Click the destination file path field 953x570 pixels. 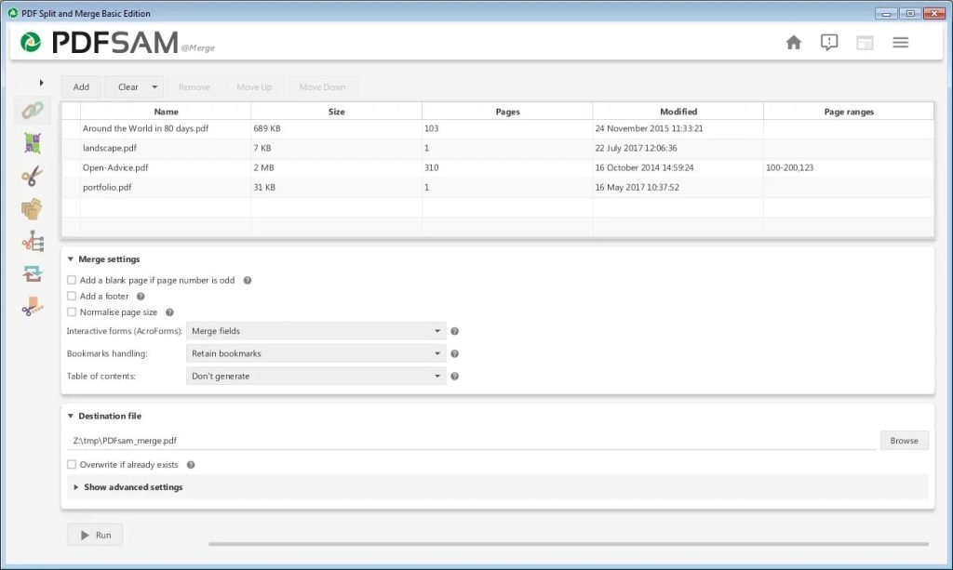[472, 441]
